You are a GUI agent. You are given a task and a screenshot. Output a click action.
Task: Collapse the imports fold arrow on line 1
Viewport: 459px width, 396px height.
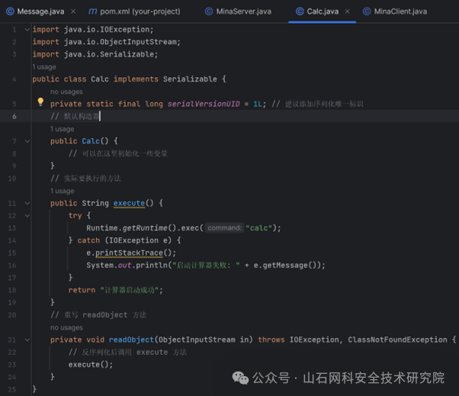pos(27,30)
